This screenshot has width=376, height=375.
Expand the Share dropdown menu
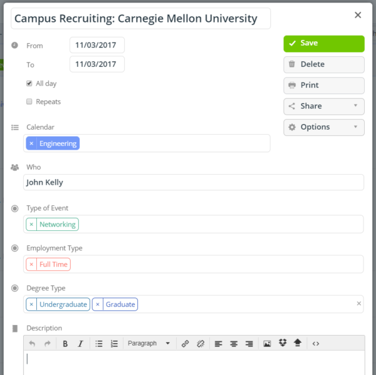(324, 106)
